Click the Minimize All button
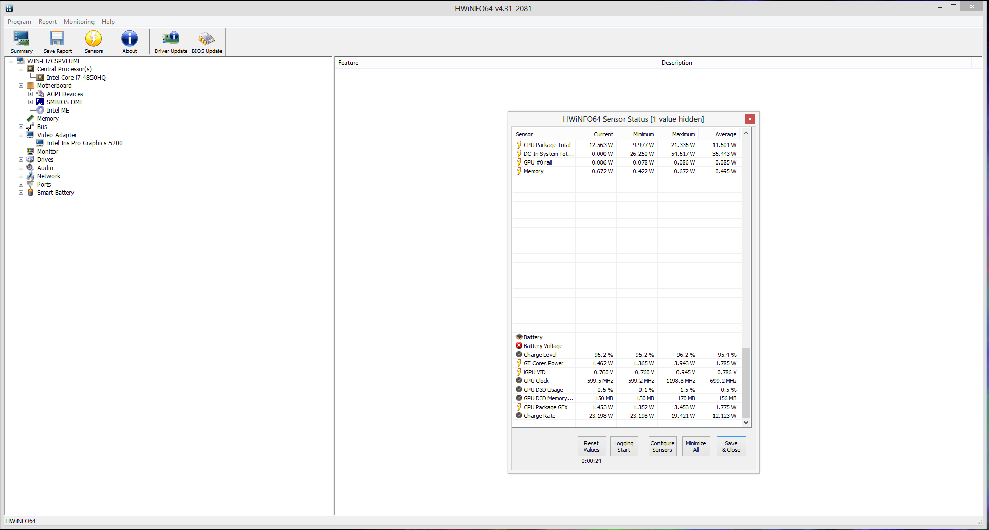 tap(696, 447)
